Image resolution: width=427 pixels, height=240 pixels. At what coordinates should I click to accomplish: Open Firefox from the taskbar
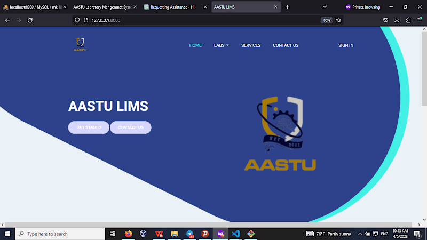(x=128, y=234)
